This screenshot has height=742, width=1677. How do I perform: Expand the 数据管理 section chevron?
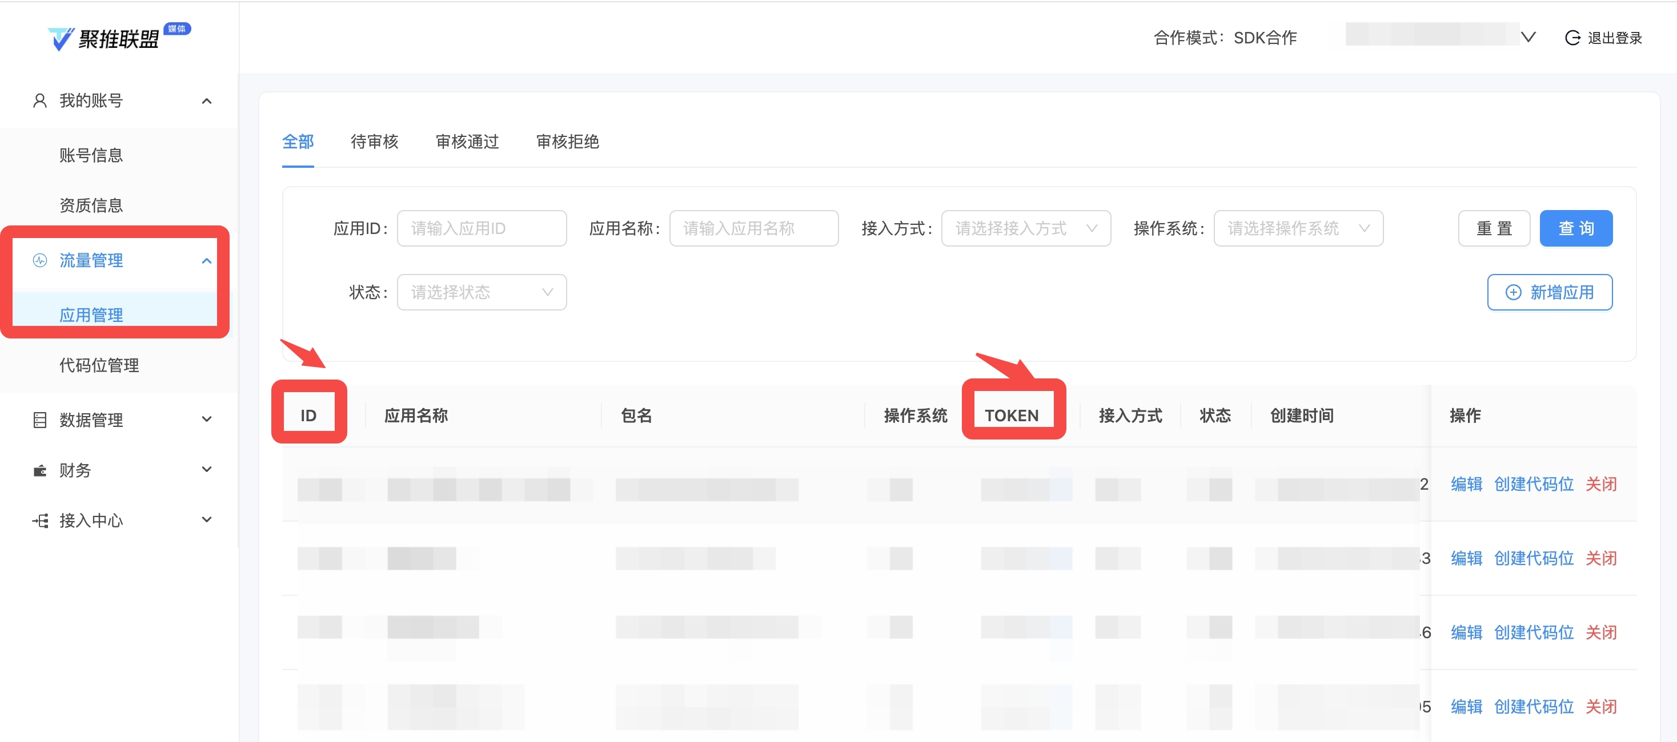pyautogui.click(x=206, y=420)
